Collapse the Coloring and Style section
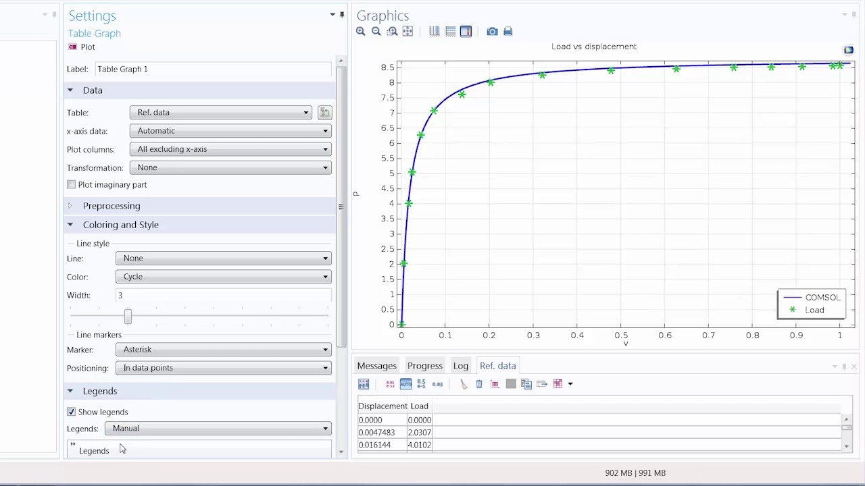This screenshot has height=486, width=865. 70,225
